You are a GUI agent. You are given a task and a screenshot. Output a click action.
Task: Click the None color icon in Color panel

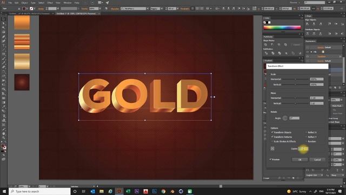pyautogui.click(x=264, y=22)
